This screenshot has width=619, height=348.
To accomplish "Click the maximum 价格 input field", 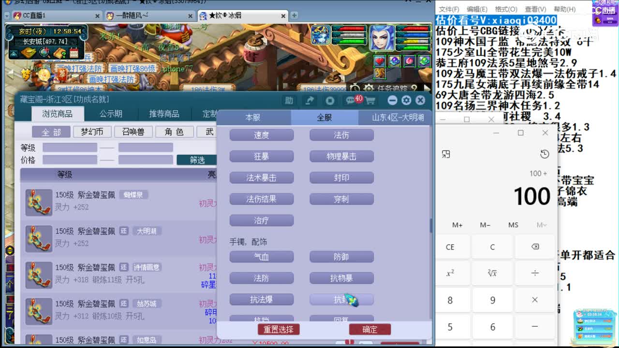I will pyautogui.click(x=146, y=159).
